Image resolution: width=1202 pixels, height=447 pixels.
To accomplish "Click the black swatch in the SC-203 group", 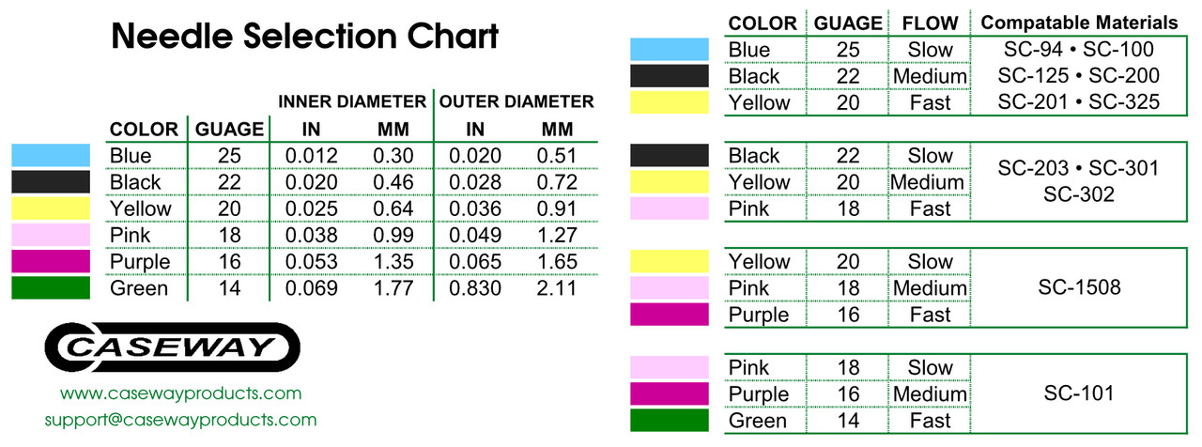I will pyautogui.click(x=670, y=155).
